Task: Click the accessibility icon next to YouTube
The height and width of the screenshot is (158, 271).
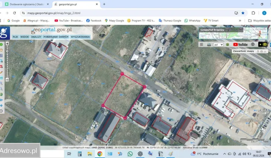Action: pyautogui.click(x=253, y=44)
